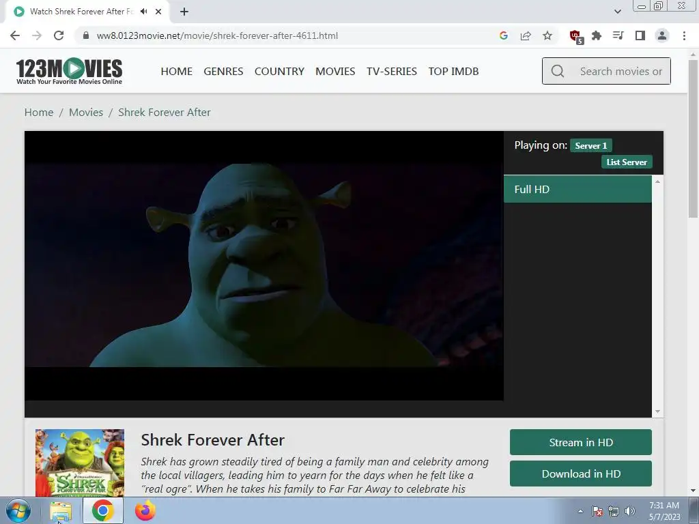Click the address bar URL
699x524 pixels.
pyautogui.click(x=217, y=35)
